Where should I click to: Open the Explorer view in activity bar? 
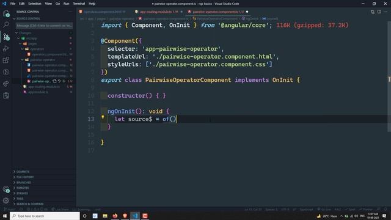(x=6, y=13)
